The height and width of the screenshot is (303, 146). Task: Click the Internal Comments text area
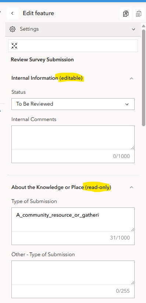(73, 138)
